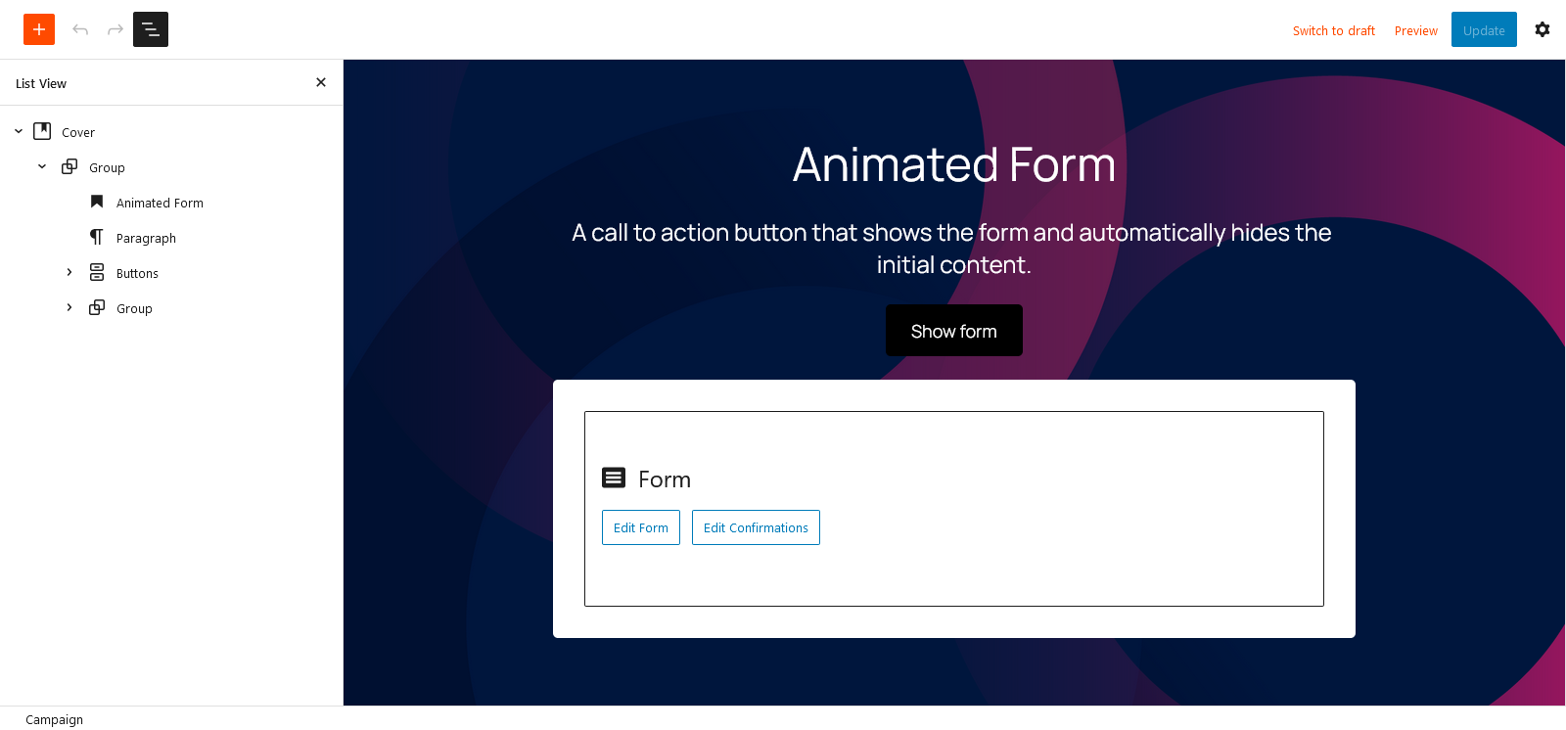Collapse the first Group tree item
The width and height of the screenshot is (1566, 730).
(42, 166)
